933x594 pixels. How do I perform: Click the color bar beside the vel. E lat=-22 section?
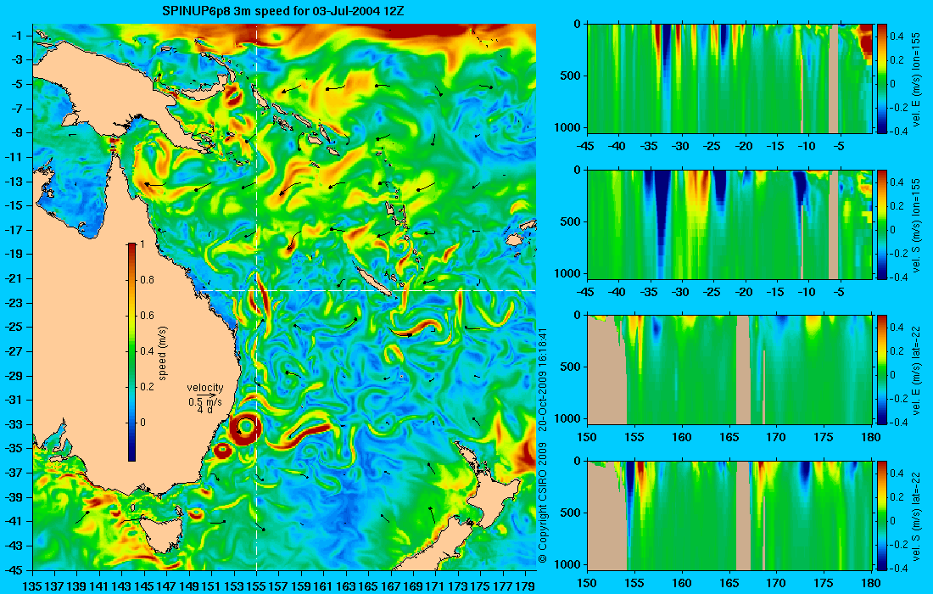pos(882,370)
